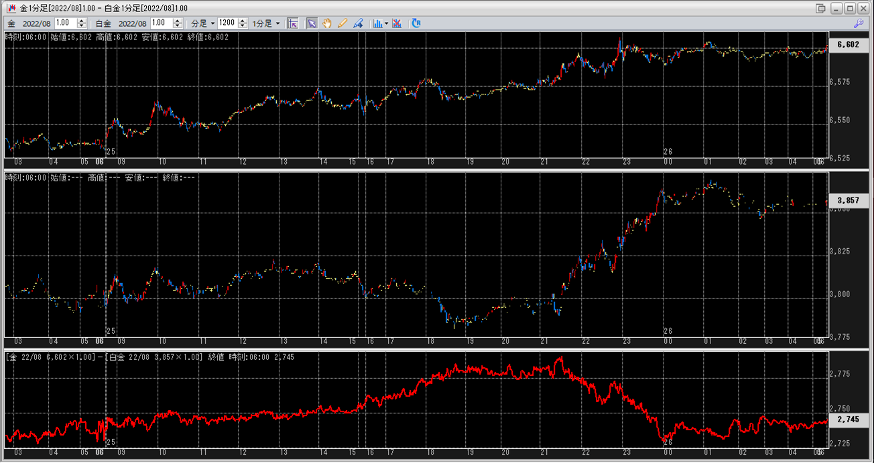Click the gold multiplier 1.00 field
This screenshot has height=463, width=874.
(66, 23)
